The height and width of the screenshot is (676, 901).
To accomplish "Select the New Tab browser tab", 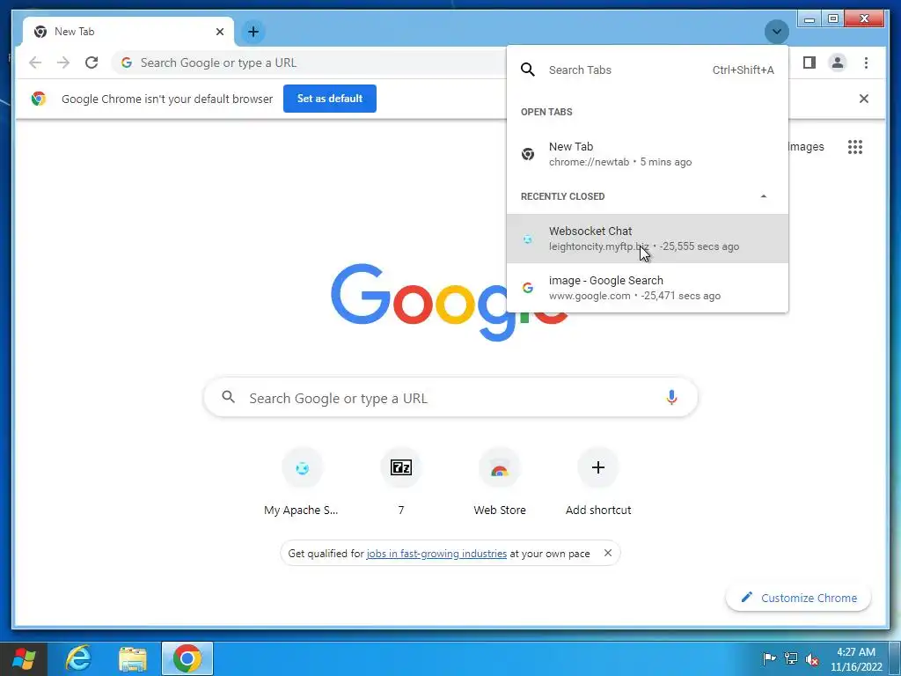I will pos(128,32).
